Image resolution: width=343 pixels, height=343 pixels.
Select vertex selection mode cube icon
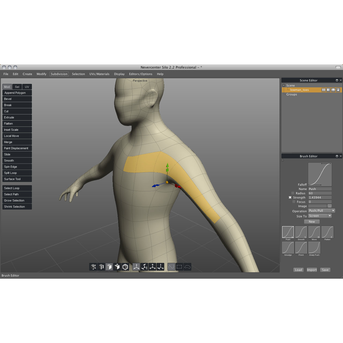[x=93, y=267]
